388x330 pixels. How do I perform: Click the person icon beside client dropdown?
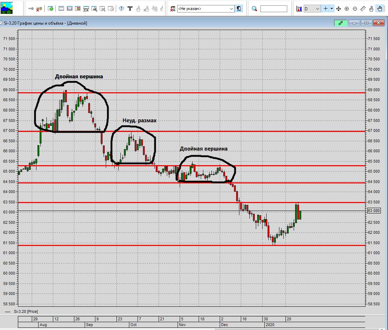pos(239,9)
